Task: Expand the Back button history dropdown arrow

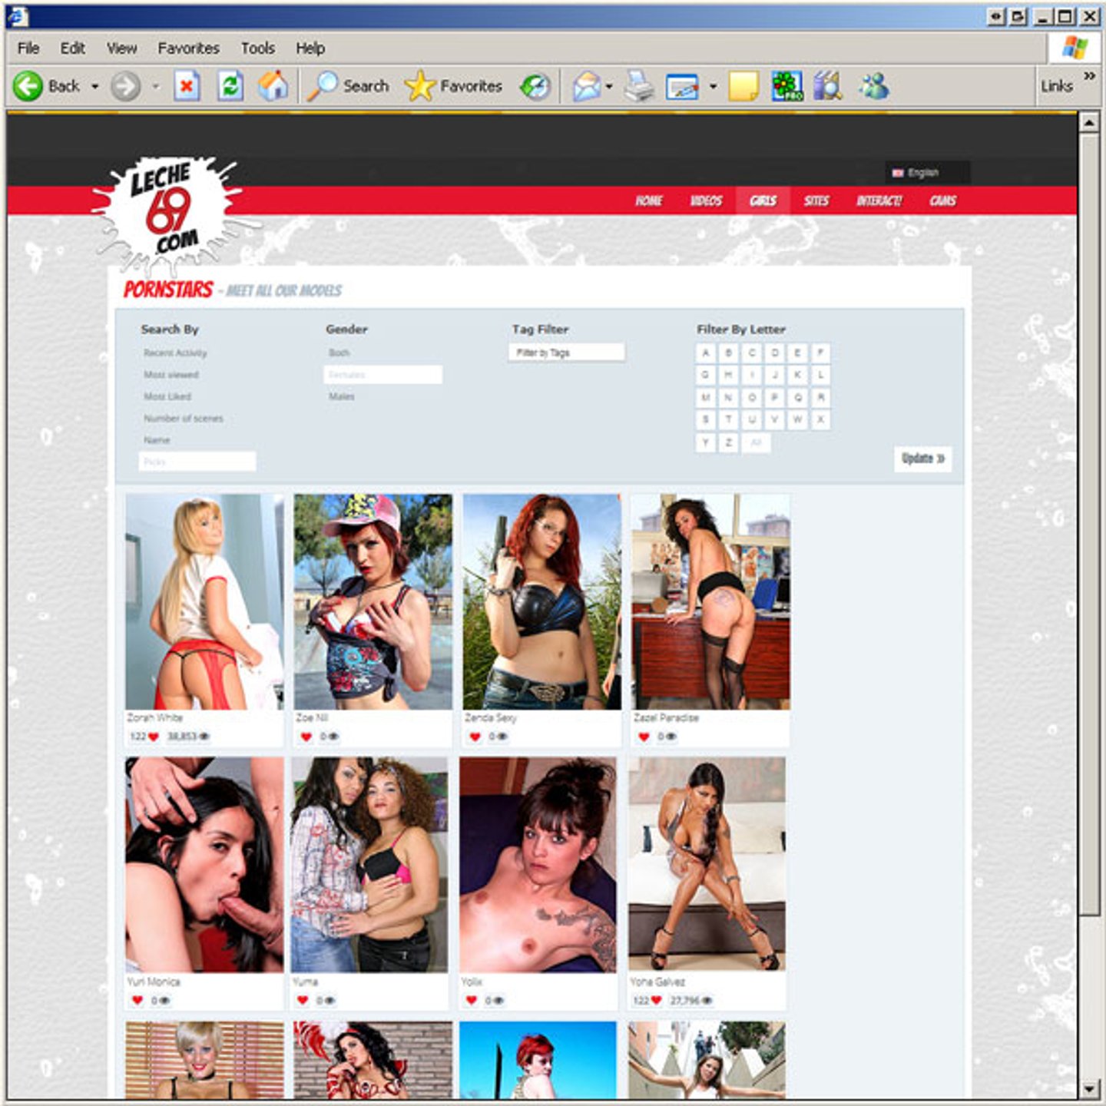Action: 95,86
